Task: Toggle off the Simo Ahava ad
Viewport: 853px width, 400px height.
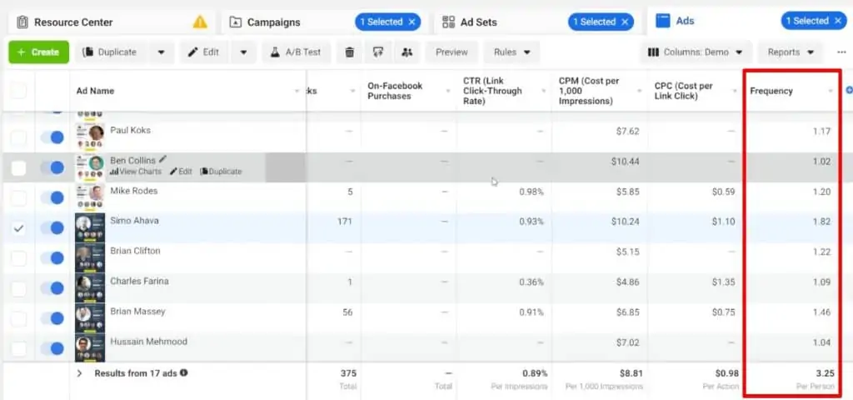Action: pos(52,227)
